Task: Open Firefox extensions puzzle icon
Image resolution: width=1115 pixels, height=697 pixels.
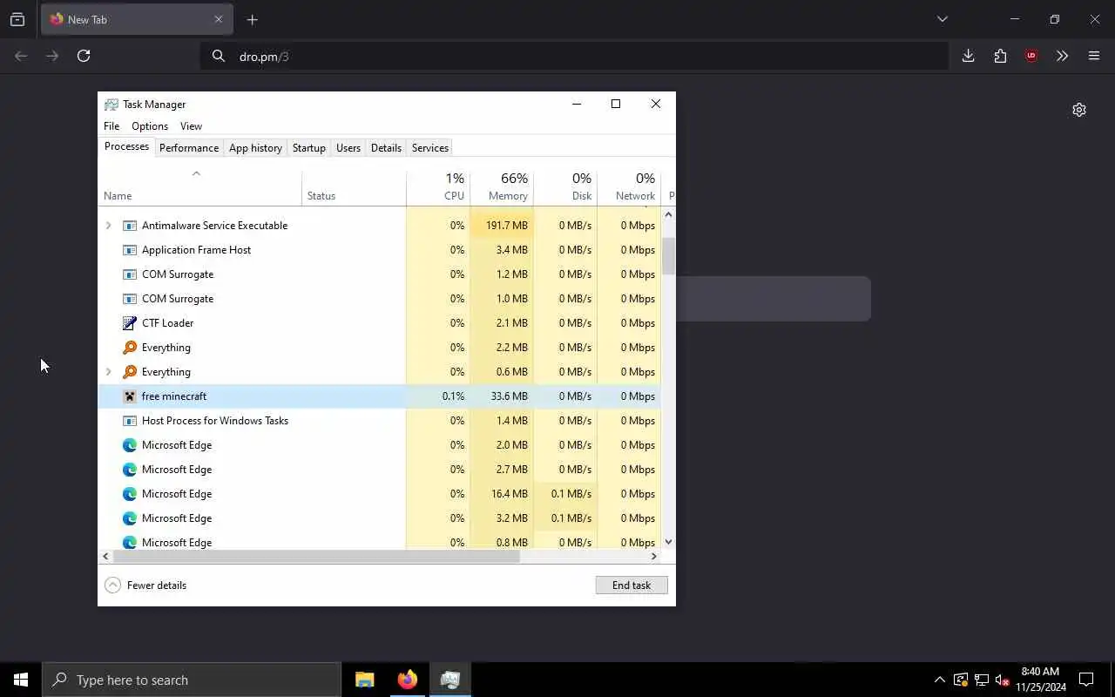Action: (1000, 56)
